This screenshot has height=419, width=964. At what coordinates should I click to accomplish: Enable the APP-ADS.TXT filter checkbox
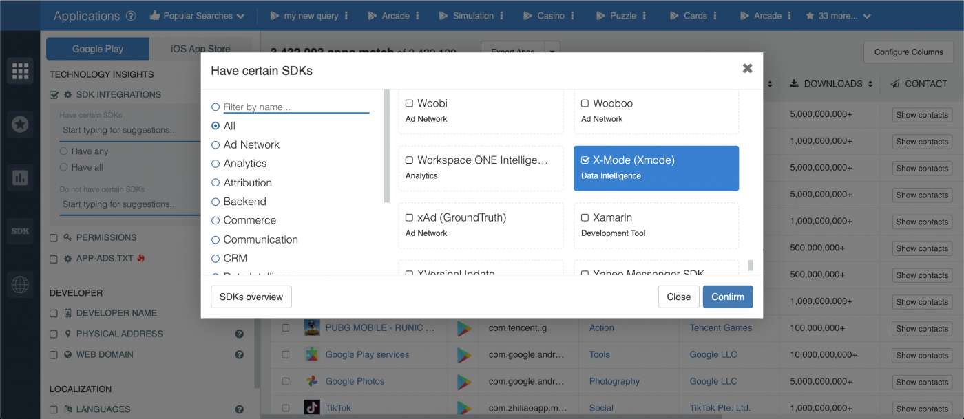[x=54, y=259]
